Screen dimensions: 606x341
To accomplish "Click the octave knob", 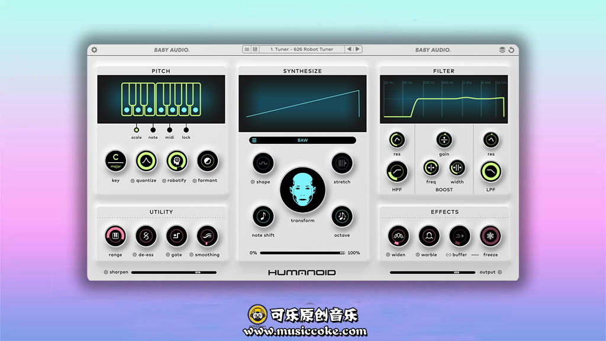I will pos(342,216).
